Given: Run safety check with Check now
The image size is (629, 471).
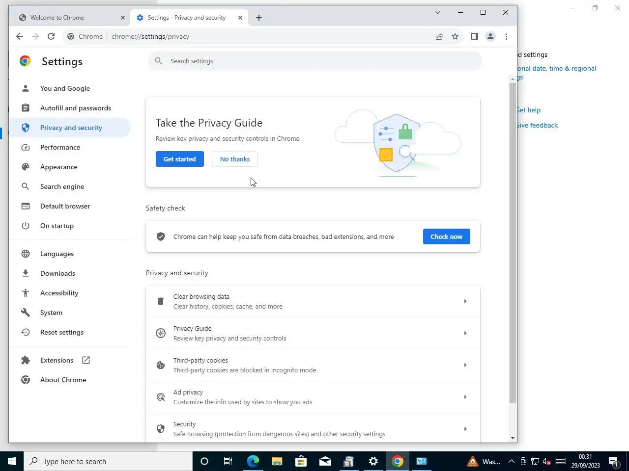Looking at the screenshot, I should point(446,236).
